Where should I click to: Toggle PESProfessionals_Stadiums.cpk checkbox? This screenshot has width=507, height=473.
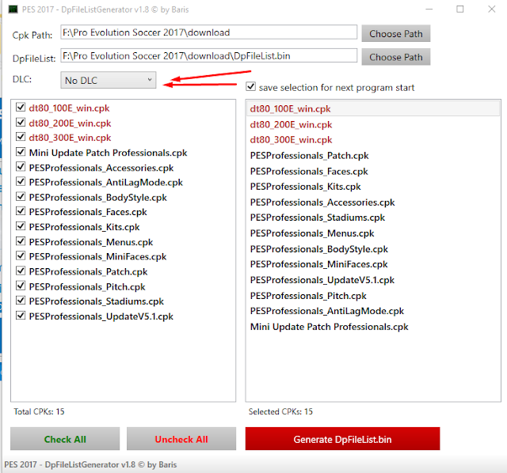[x=21, y=301]
